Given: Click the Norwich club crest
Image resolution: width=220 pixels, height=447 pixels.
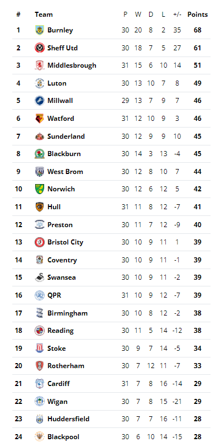Looking at the screenshot, I should (x=40, y=189).
